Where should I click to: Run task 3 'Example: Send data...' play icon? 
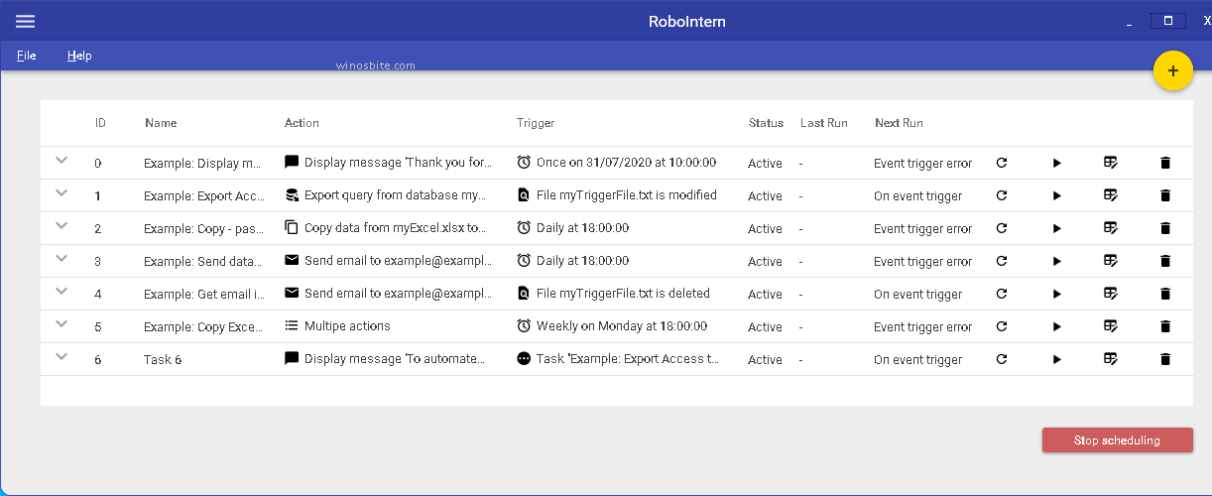coord(1057,261)
